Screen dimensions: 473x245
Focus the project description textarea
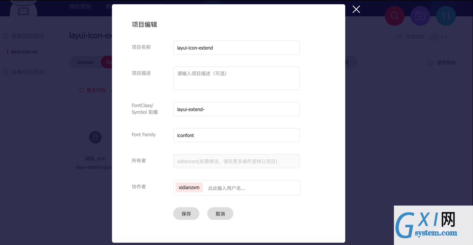236,78
